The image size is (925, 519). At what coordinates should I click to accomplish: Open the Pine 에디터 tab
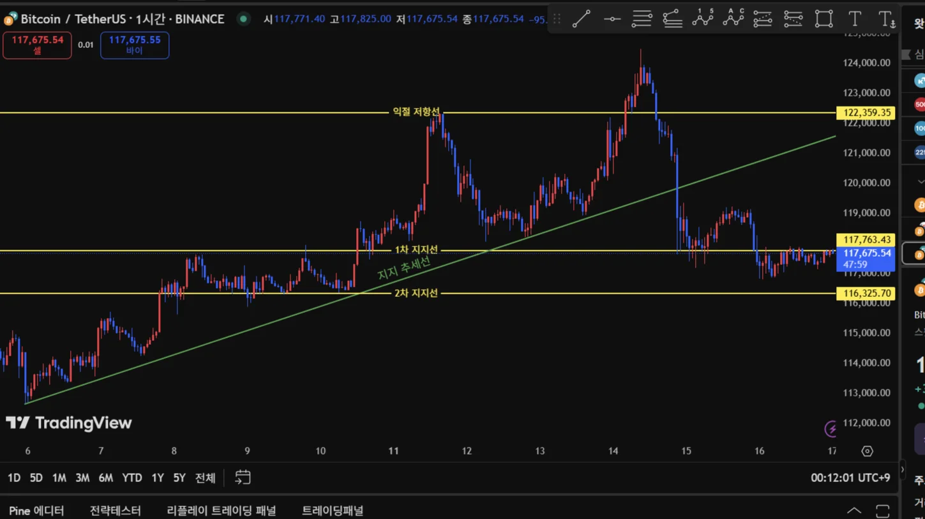(36, 511)
